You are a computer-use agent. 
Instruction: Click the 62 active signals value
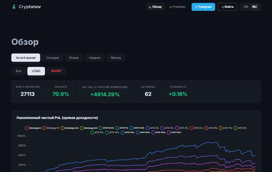tap(148, 94)
